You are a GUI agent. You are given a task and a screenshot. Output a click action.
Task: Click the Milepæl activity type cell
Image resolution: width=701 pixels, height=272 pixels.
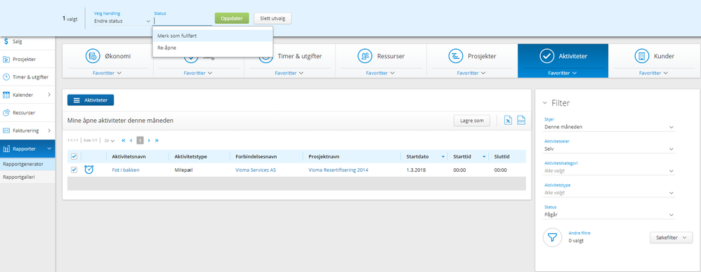point(183,170)
